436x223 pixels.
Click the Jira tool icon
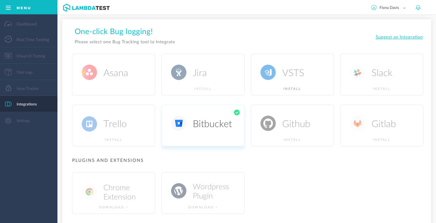(179, 72)
